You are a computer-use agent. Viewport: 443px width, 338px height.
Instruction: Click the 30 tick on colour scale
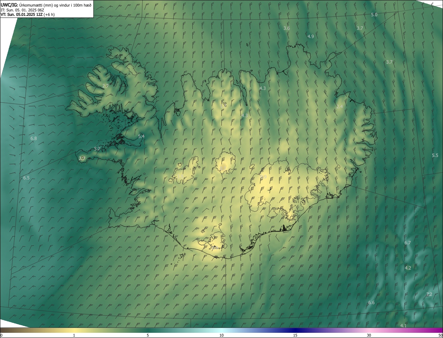tap(369, 336)
